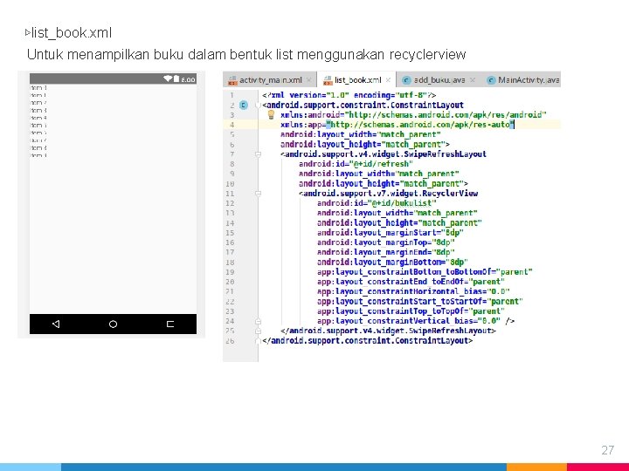Click the closing ConstraintLayout tag

[368, 341]
